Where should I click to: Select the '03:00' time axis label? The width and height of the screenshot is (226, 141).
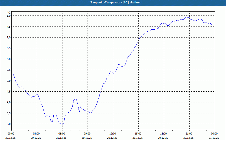[x=37, y=134]
